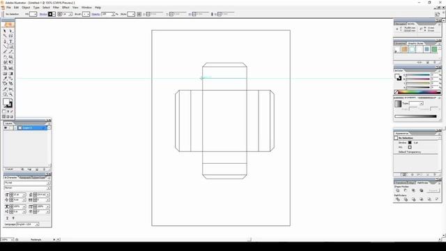Choose the Lasso tool
The image size is (446, 251).
tap(11, 36)
